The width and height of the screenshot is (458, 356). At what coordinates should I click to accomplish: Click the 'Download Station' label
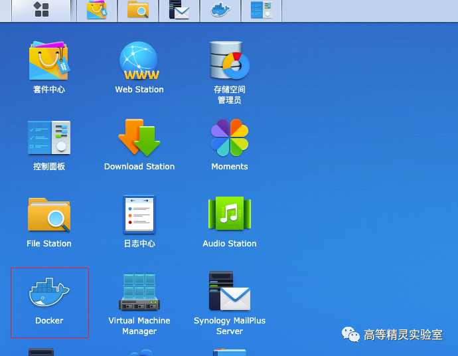(x=139, y=166)
